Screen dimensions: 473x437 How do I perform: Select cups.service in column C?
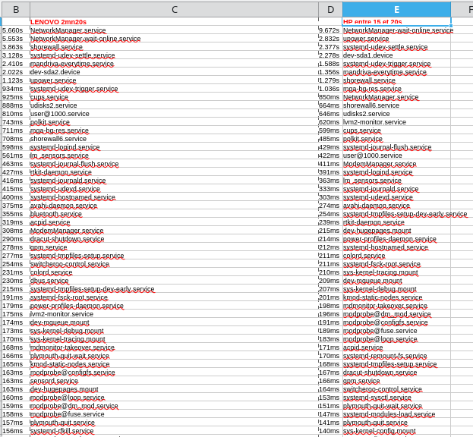coord(174,97)
